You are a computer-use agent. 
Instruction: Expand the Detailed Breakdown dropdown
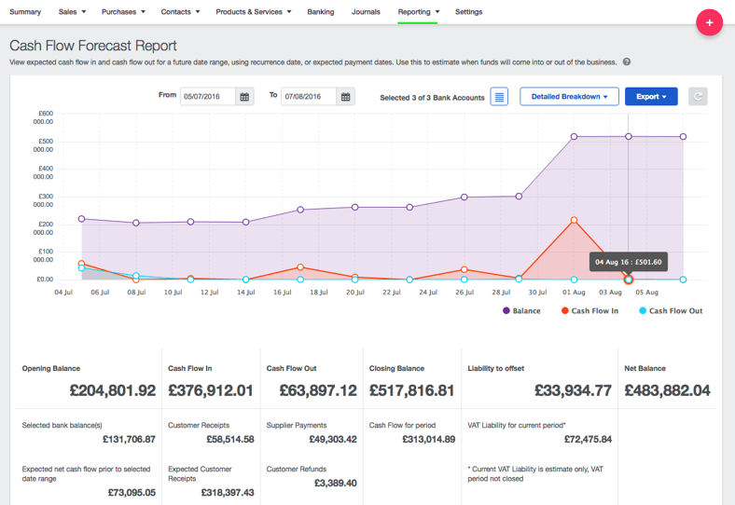tap(569, 97)
